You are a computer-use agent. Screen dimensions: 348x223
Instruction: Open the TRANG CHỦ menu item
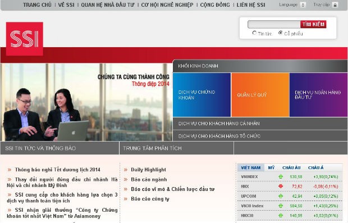pyautogui.click(x=37, y=5)
